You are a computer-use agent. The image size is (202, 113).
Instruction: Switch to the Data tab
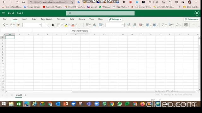(72, 19)
